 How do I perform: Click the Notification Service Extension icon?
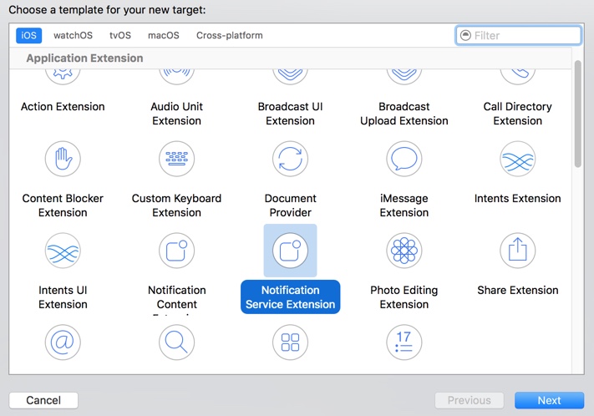(x=290, y=251)
